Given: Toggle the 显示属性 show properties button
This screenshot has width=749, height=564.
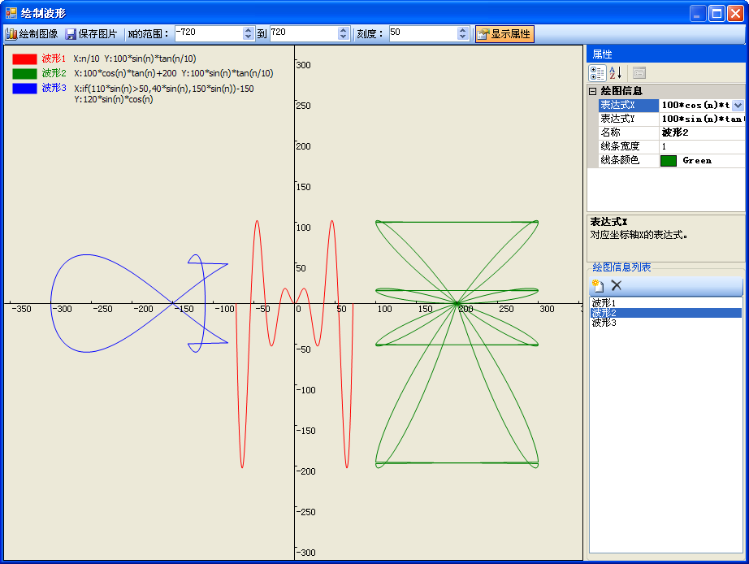Looking at the screenshot, I should [x=504, y=34].
